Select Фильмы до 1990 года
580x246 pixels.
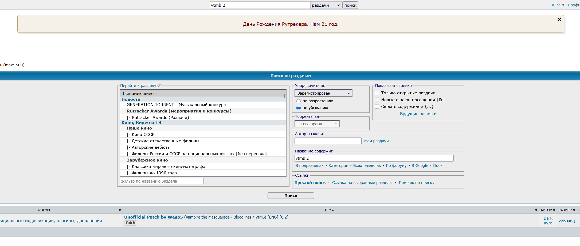pos(203,173)
